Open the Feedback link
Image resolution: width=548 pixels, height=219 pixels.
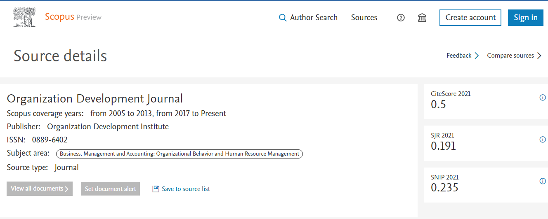click(x=459, y=56)
